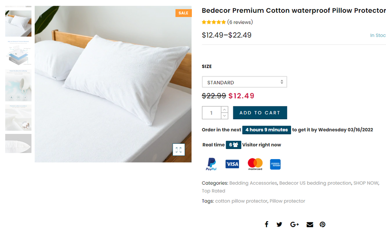Click the quantity input field
The height and width of the screenshot is (231, 386).
click(x=211, y=113)
